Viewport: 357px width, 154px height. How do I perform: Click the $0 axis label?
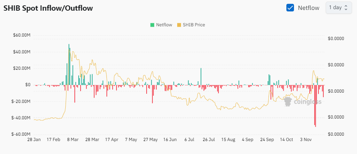pyautogui.click(x=27, y=85)
